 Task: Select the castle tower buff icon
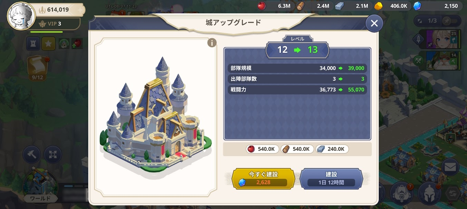[33, 44]
